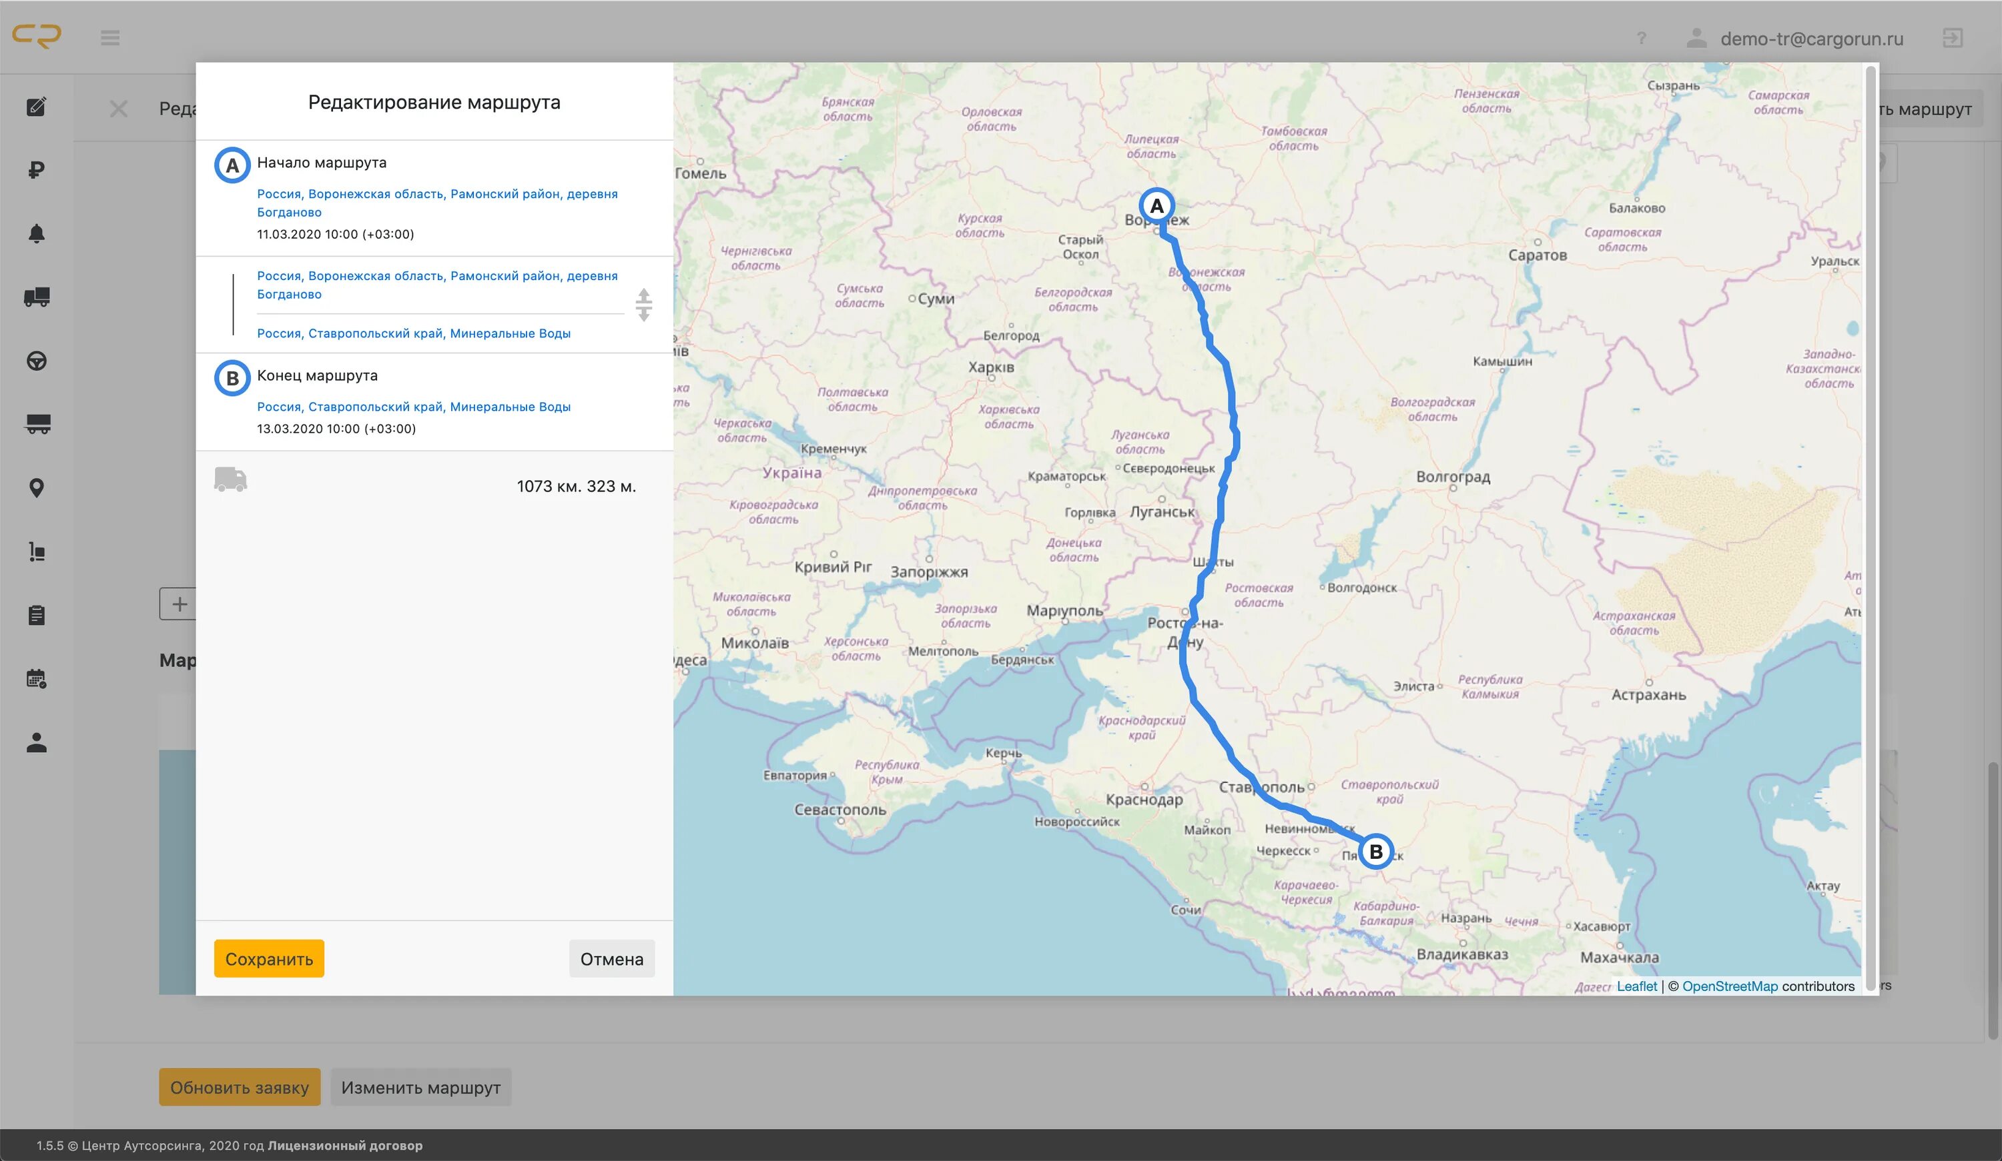Click the Сохранить button

268,958
